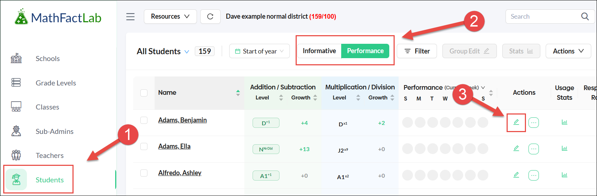Open student Adams, Benjamin link
The height and width of the screenshot is (196, 597).
[182, 120]
